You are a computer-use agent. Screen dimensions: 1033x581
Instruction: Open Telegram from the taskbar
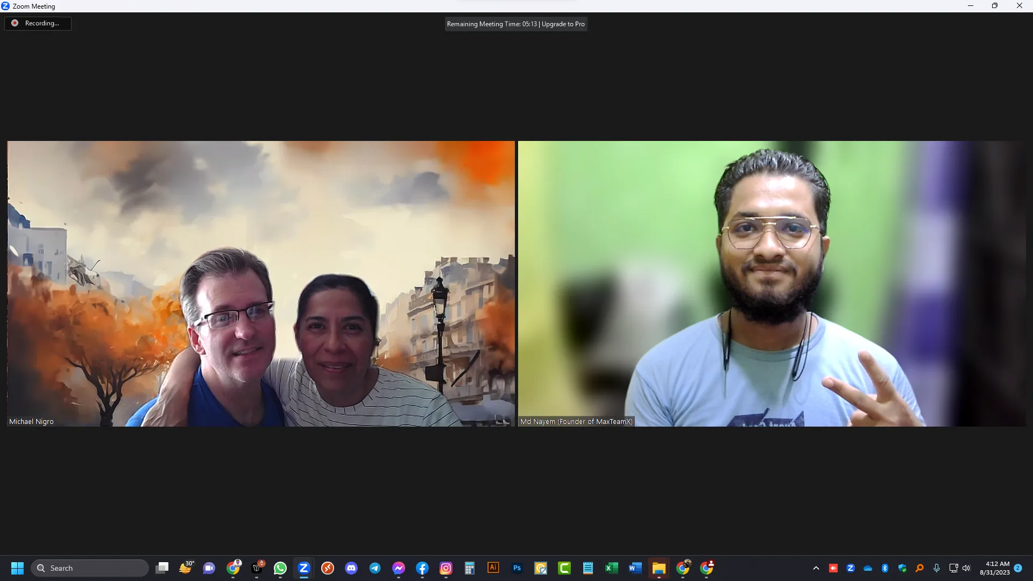(x=375, y=568)
